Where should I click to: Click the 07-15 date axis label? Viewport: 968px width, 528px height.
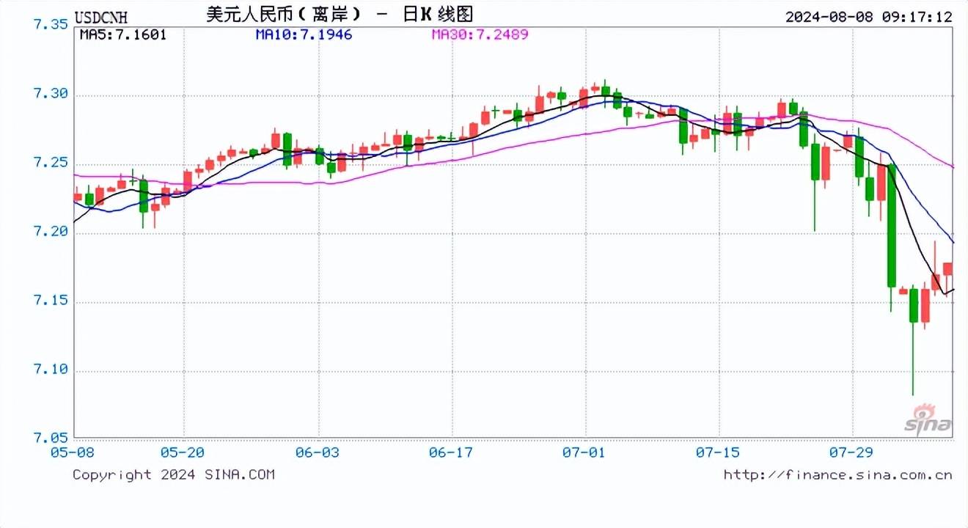point(719,452)
